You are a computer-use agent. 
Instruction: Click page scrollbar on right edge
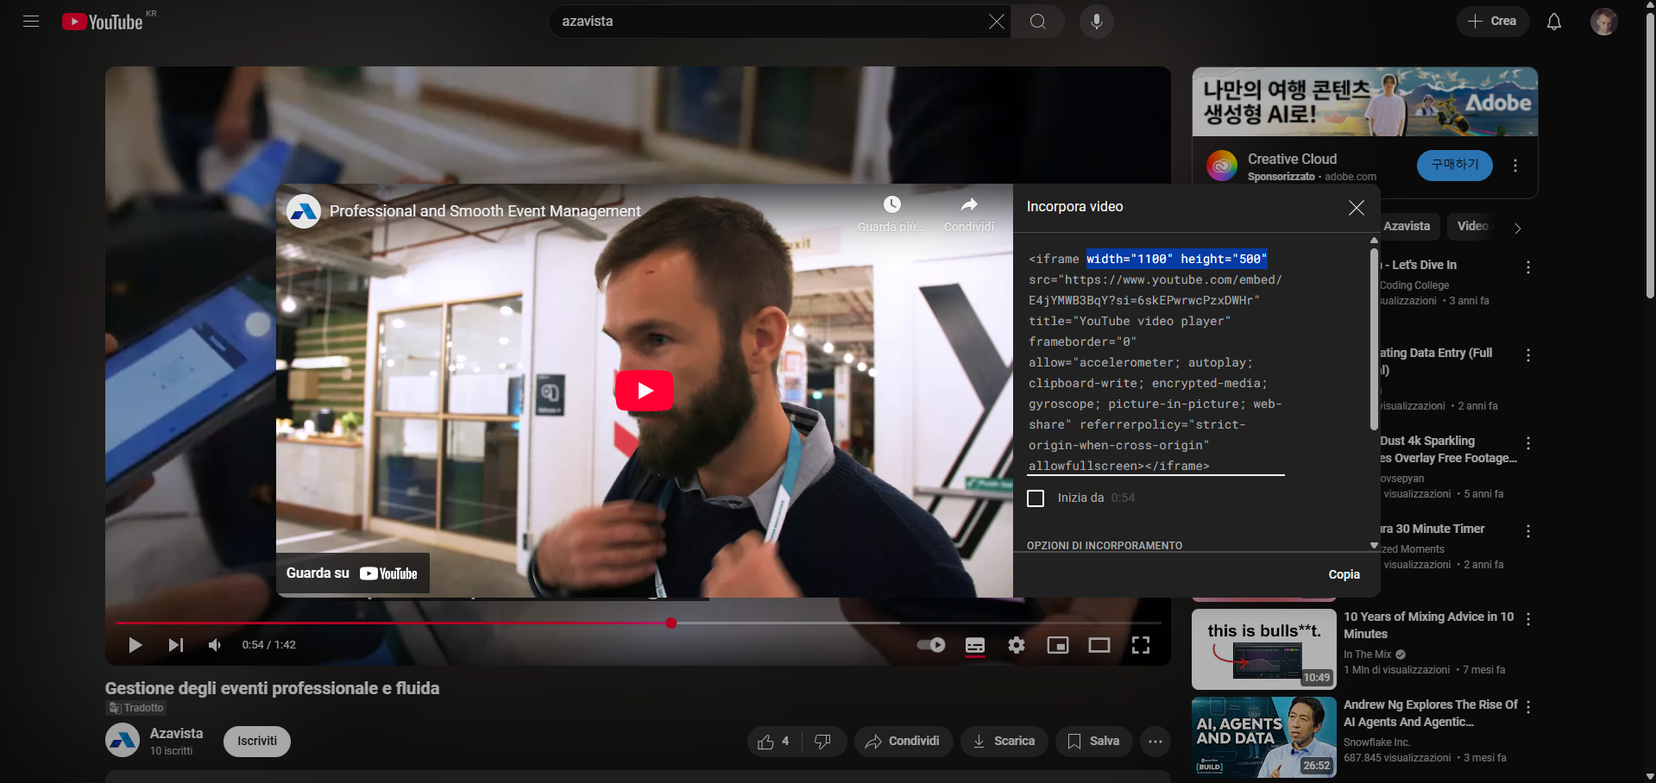1650,155
